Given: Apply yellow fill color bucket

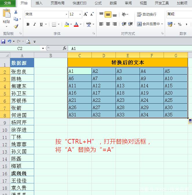Looking at the screenshot, I should (67, 24).
